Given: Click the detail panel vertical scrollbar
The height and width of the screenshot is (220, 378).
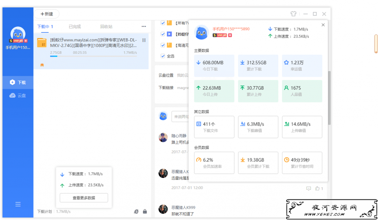Looking at the screenshot, I should coord(329,98).
